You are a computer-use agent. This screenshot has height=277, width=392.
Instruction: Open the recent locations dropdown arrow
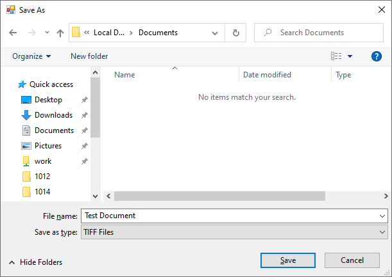47,33
